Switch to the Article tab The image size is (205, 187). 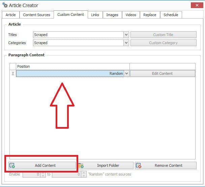tap(11, 15)
